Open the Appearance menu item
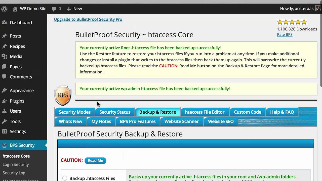The height and width of the screenshot is (181, 322). [22, 90]
